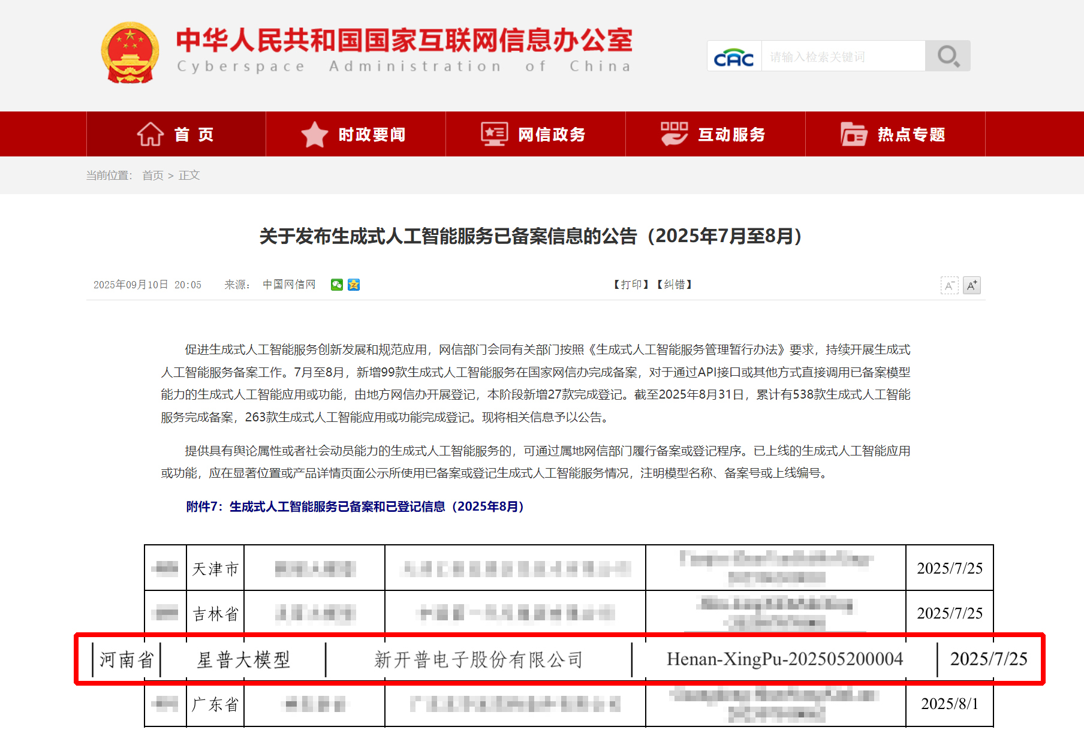Screen dimensions: 1084x739
Task: Click the handshake icon beside 互动服务
Action: pos(674,133)
